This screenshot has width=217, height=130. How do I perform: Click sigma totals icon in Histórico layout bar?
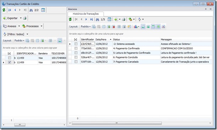click(x=124, y=27)
